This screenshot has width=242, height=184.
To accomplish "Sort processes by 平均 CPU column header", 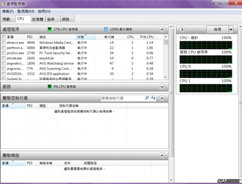I will [x=147, y=37].
